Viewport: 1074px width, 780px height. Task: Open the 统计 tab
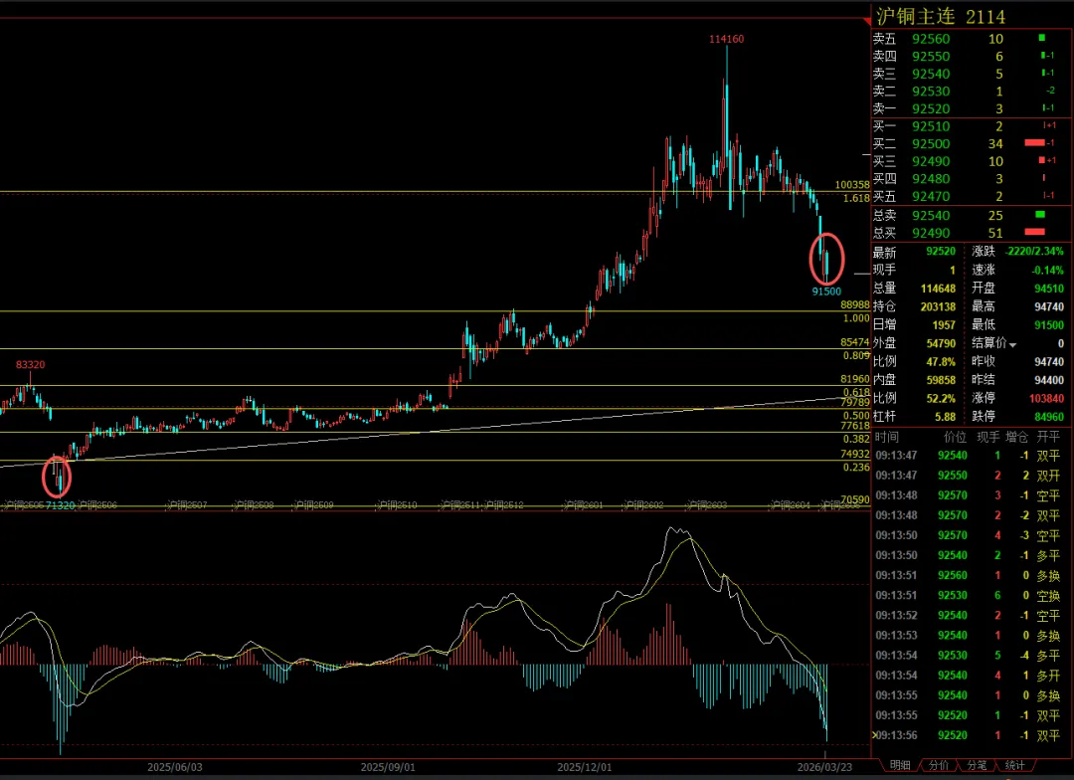(x=1014, y=765)
